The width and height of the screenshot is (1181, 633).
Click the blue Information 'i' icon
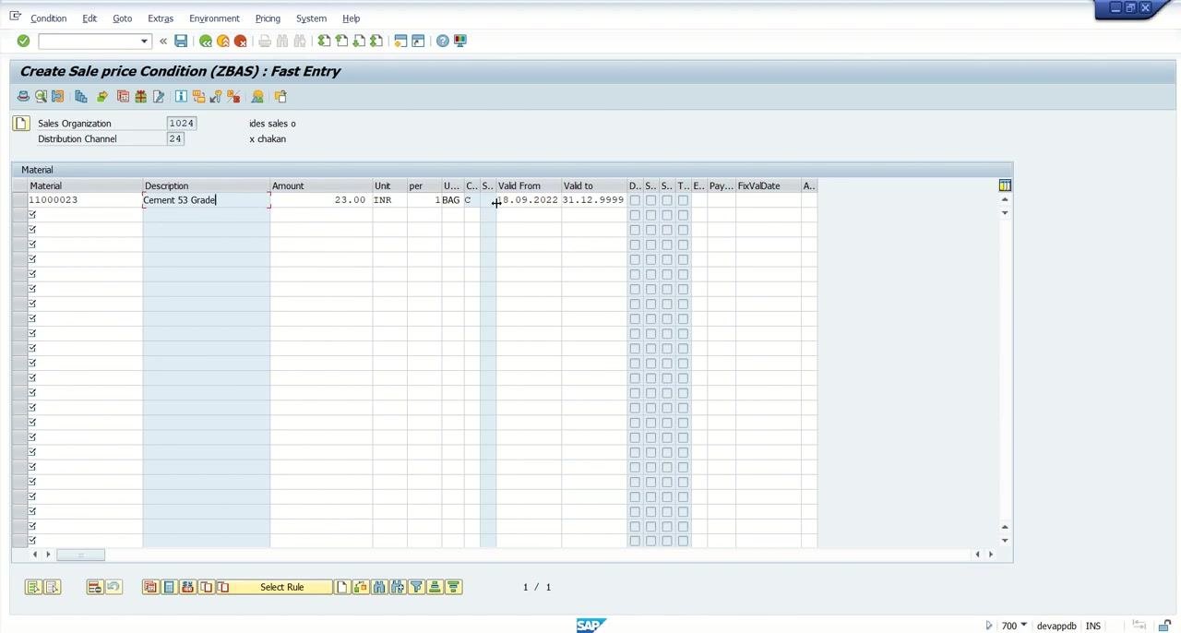181,96
